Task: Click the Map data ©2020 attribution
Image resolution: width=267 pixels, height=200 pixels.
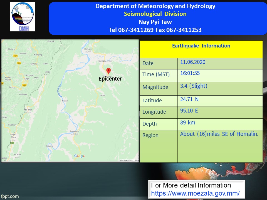Action: (126, 160)
